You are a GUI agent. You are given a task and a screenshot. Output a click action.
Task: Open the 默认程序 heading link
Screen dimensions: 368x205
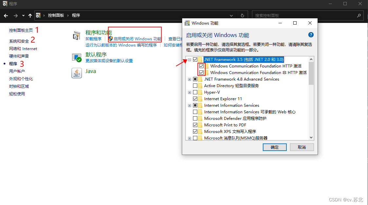click(96, 55)
